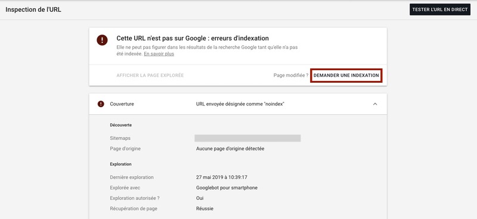Click the error icon next to Couverture
The image size is (477, 219).
coord(101,104)
